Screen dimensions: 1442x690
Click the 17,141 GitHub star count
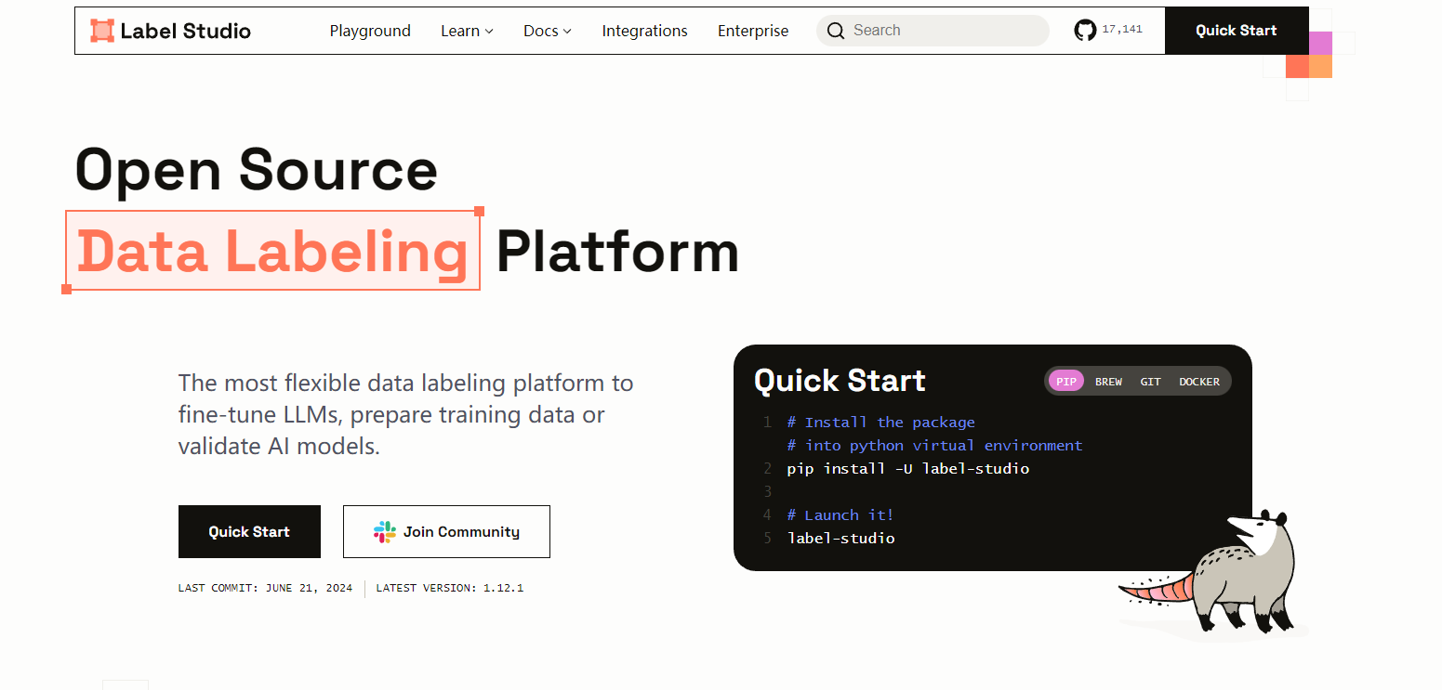click(1122, 30)
